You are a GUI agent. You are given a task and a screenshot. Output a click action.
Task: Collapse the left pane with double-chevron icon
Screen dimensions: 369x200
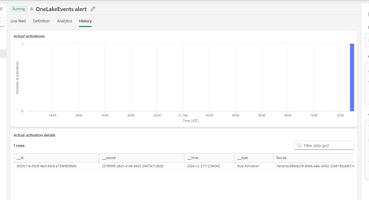1,9
